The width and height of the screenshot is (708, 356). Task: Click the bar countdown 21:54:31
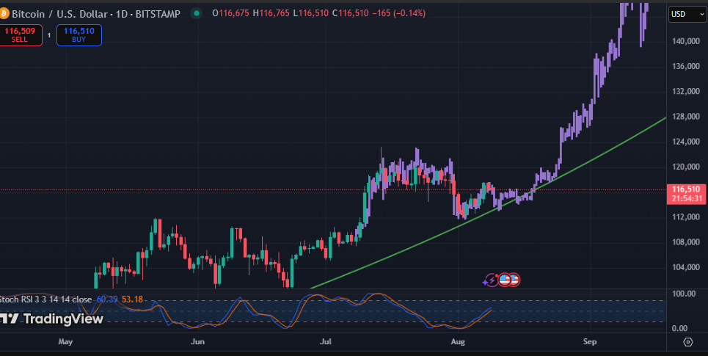pyautogui.click(x=686, y=199)
